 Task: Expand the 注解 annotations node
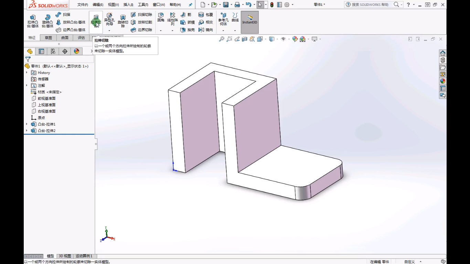(27, 85)
